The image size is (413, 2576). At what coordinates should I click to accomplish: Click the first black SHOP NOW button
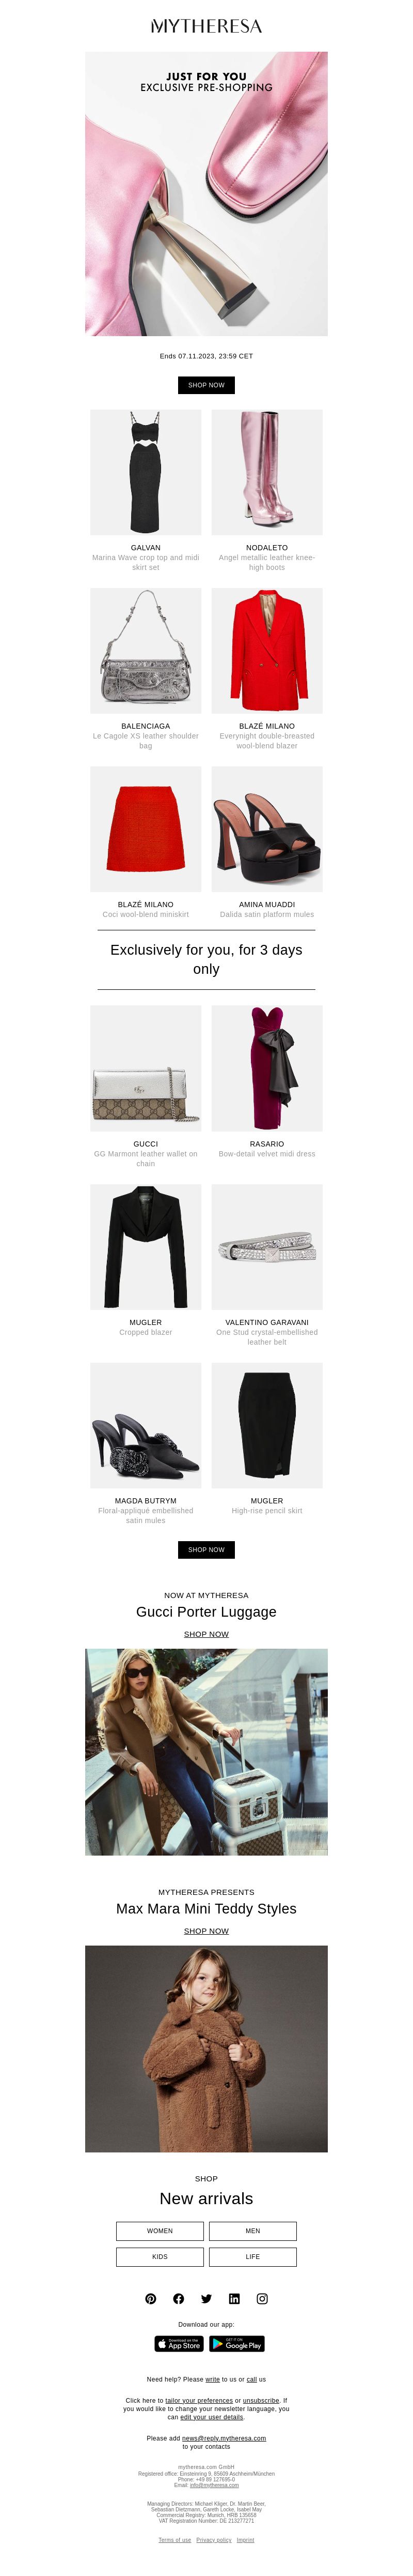[x=206, y=385]
